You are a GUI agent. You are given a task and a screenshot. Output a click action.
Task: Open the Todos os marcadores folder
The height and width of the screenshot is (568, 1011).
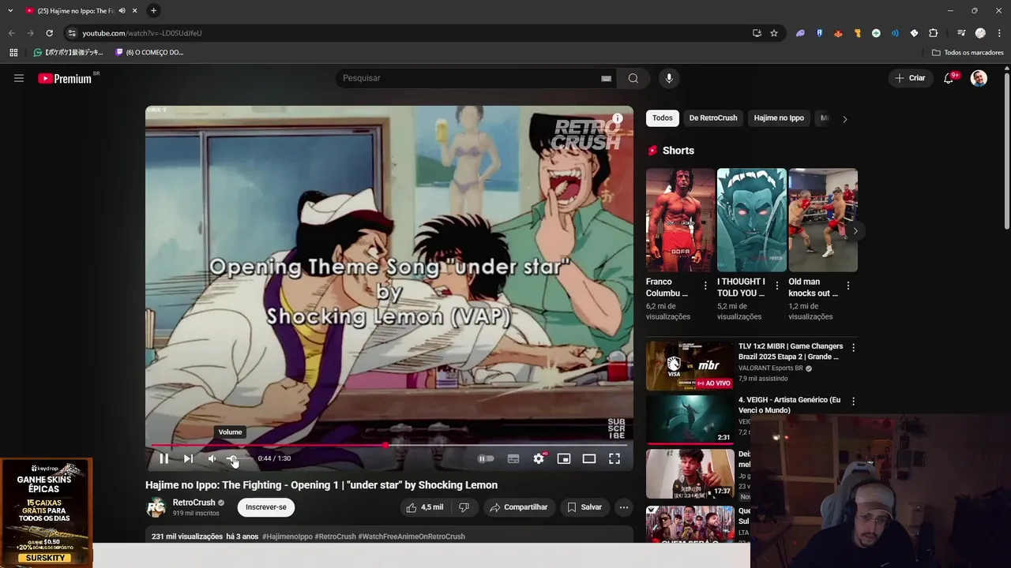tap(968, 53)
